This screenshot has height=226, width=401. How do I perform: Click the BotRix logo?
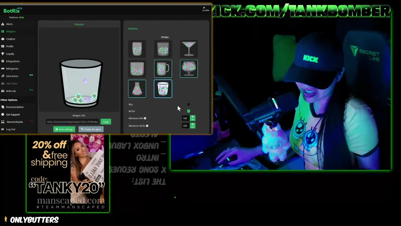point(13,10)
